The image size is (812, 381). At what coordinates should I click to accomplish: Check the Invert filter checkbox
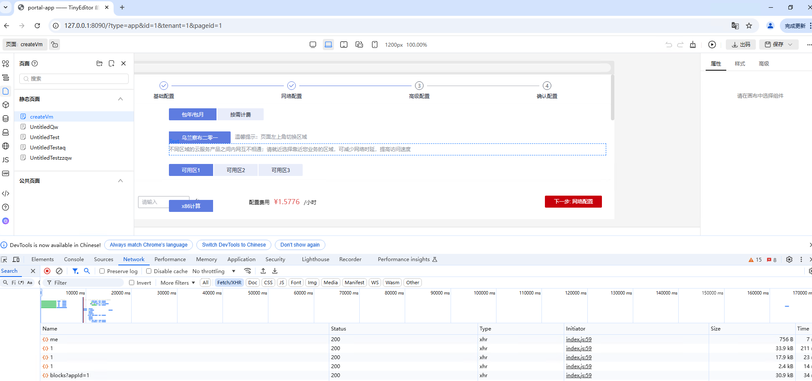click(x=132, y=283)
